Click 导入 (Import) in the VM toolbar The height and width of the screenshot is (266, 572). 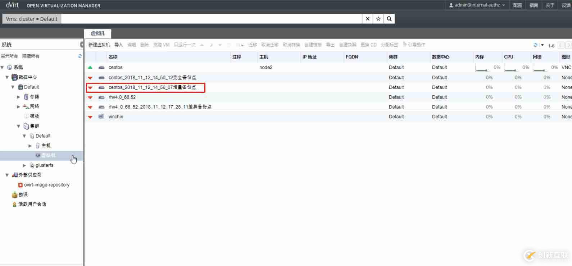click(119, 45)
